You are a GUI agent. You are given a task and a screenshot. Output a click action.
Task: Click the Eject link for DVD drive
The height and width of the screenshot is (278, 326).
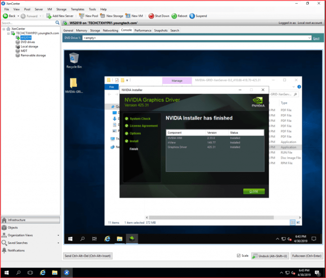click(x=316, y=38)
